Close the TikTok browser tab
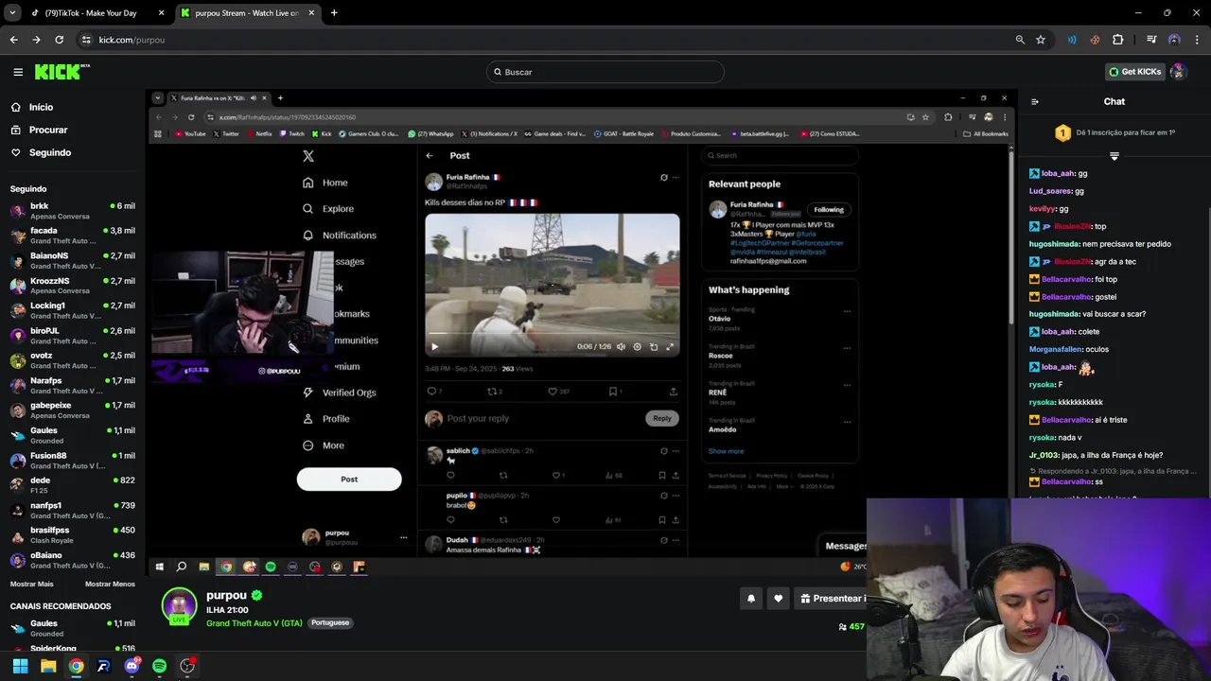1211x681 pixels. click(161, 13)
